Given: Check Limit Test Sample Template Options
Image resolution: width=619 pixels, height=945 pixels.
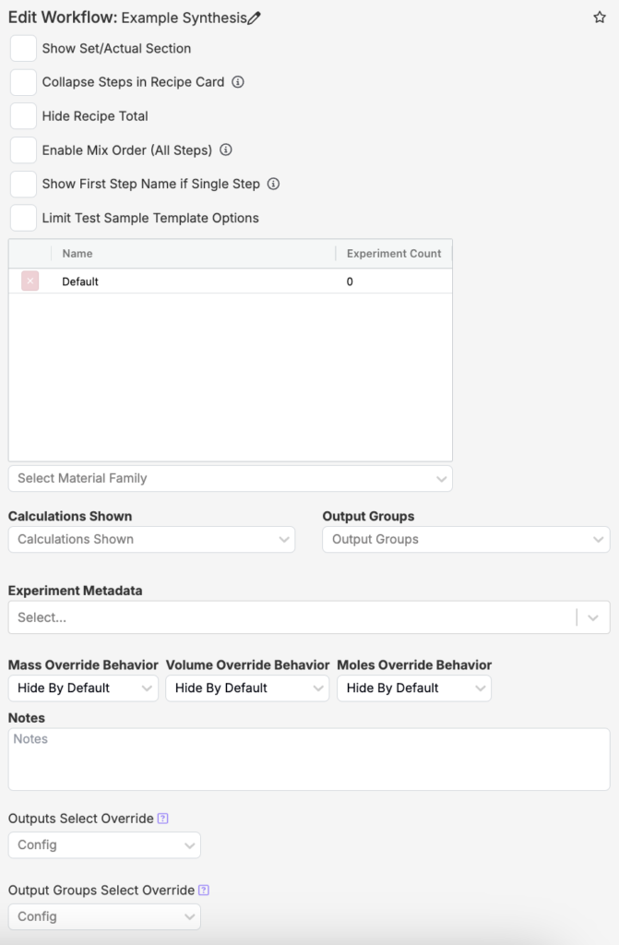Looking at the screenshot, I should tap(23, 218).
